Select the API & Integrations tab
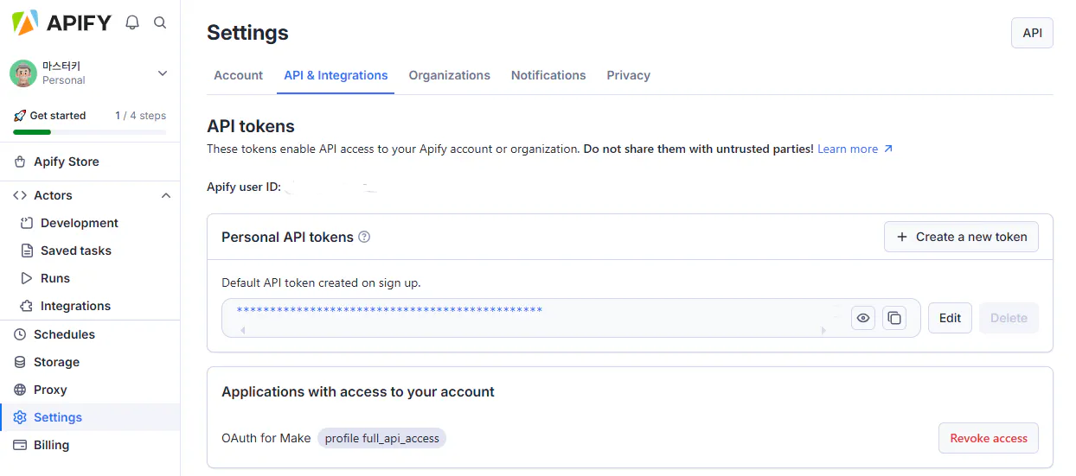1076x476 pixels. coord(336,75)
